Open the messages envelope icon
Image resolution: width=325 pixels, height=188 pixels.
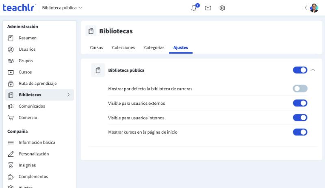click(208, 8)
